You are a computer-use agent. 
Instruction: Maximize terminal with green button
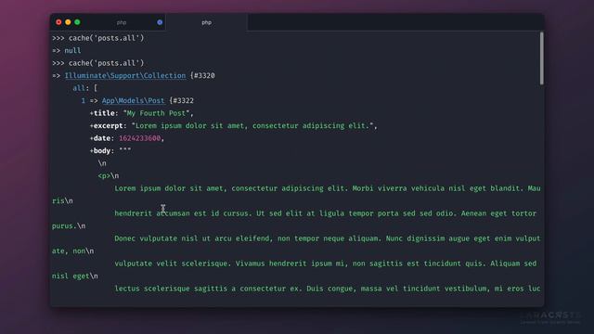click(x=77, y=22)
